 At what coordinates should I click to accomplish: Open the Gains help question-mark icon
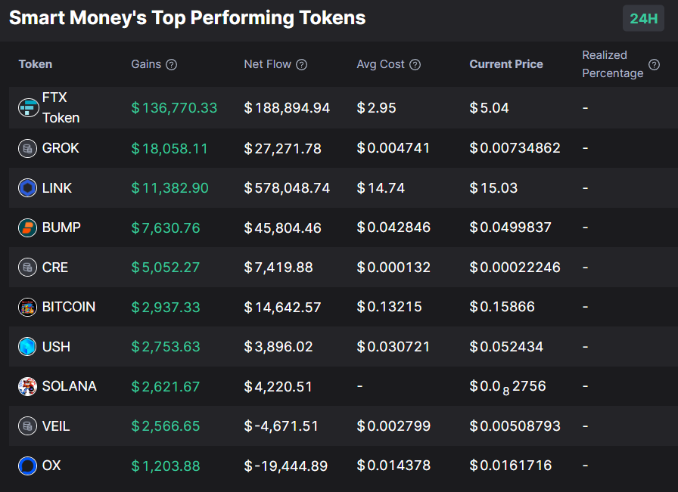(172, 65)
